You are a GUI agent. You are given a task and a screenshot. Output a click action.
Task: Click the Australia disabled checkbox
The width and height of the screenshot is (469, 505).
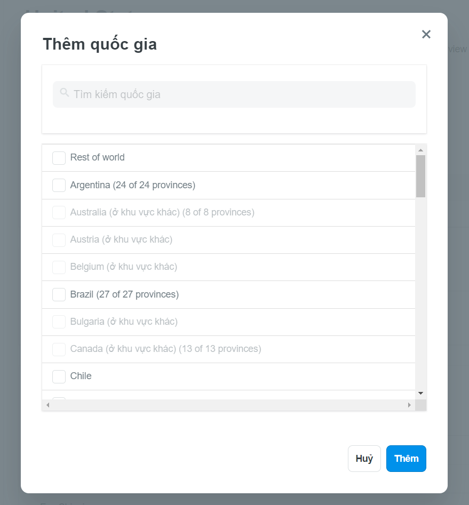59,213
